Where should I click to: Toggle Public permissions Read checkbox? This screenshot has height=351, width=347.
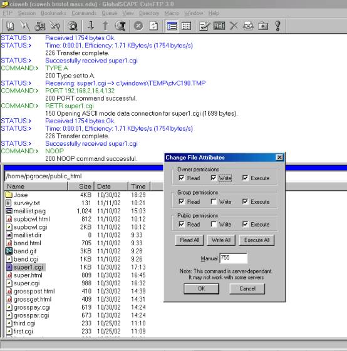(x=182, y=224)
